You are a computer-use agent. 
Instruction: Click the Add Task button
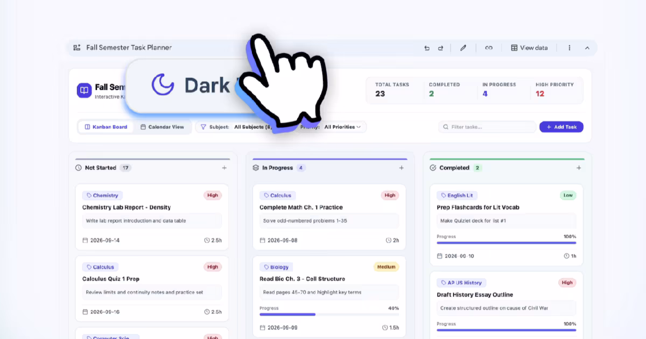[561, 127]
